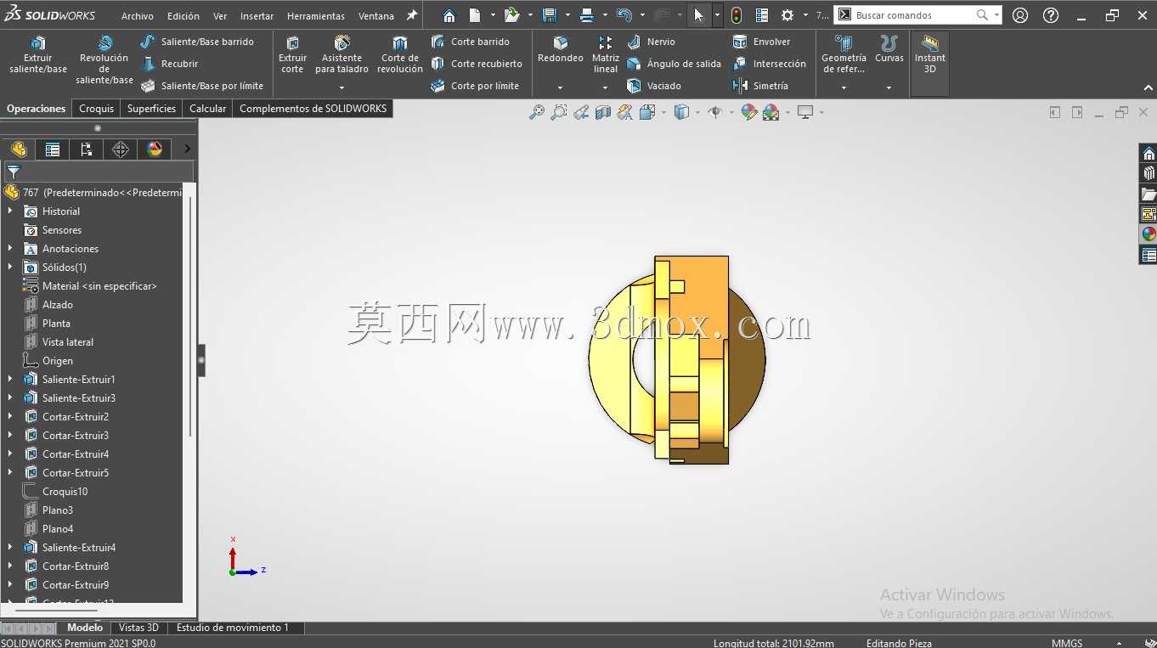Open the Complementos de SOLIDWORKS tab
This screenshot has height=648, width=1157.
coord(313,109)
